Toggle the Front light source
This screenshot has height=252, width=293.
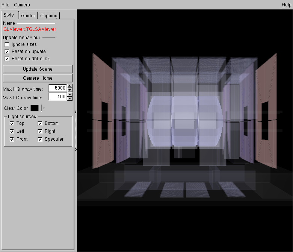click(12, 139)
